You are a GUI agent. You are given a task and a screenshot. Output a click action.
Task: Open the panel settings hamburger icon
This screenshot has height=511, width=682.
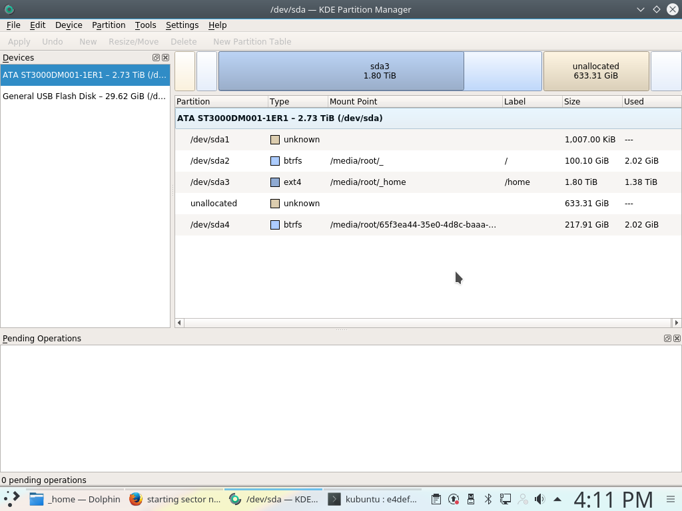click(671, 499)
